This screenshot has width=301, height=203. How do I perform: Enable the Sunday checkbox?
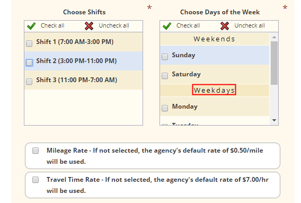click(x=165, y=57)
